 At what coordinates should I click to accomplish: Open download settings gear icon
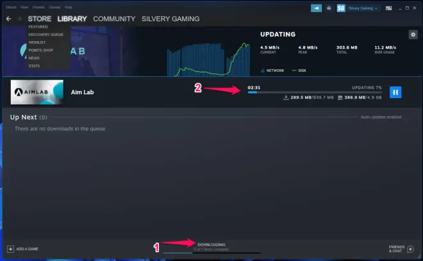point(413,35)
